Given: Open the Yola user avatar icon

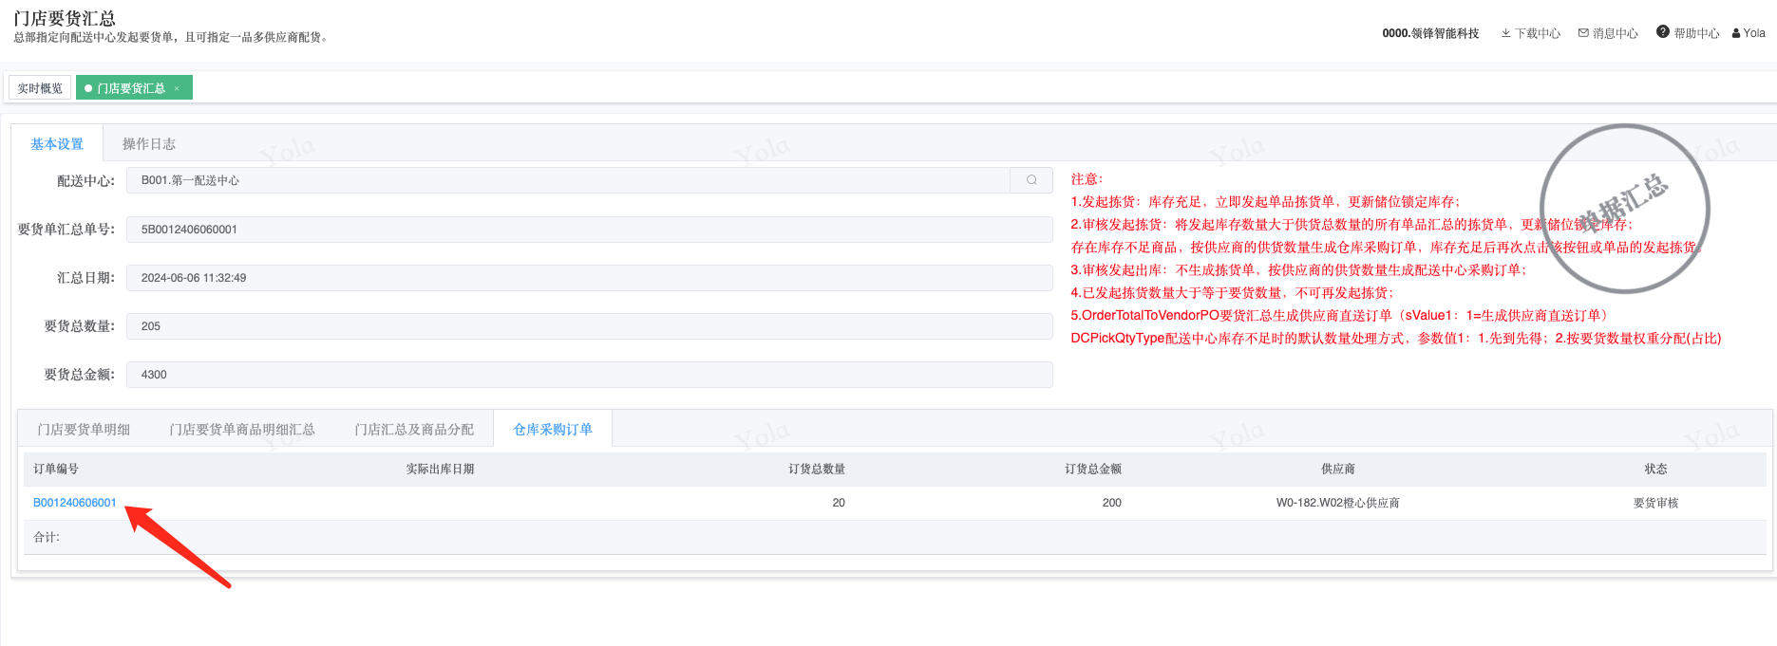Looking at the screenshot, I should click(1736, 33).
